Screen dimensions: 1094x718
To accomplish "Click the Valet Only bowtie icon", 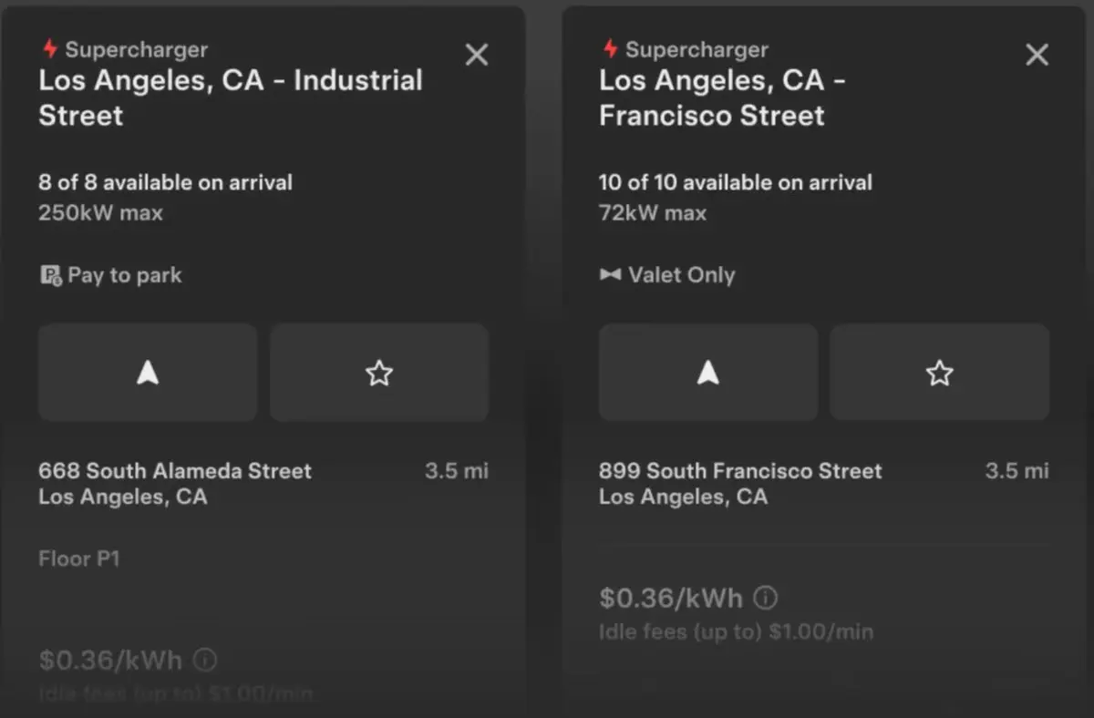I will (x=610, y=274).
